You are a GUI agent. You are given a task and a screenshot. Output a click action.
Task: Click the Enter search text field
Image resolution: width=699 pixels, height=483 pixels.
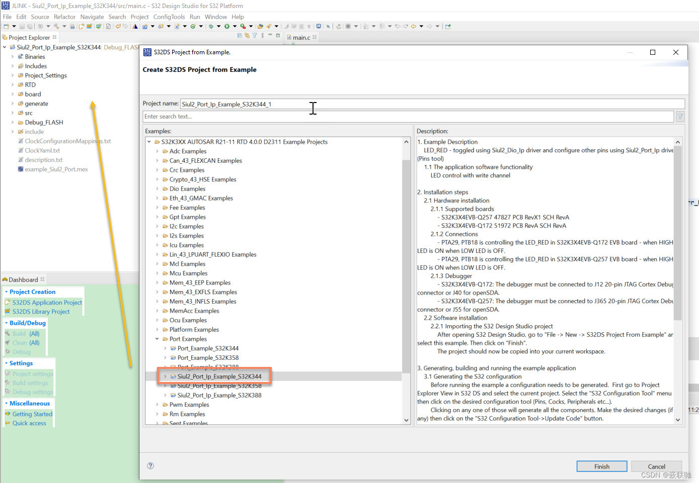408,117
